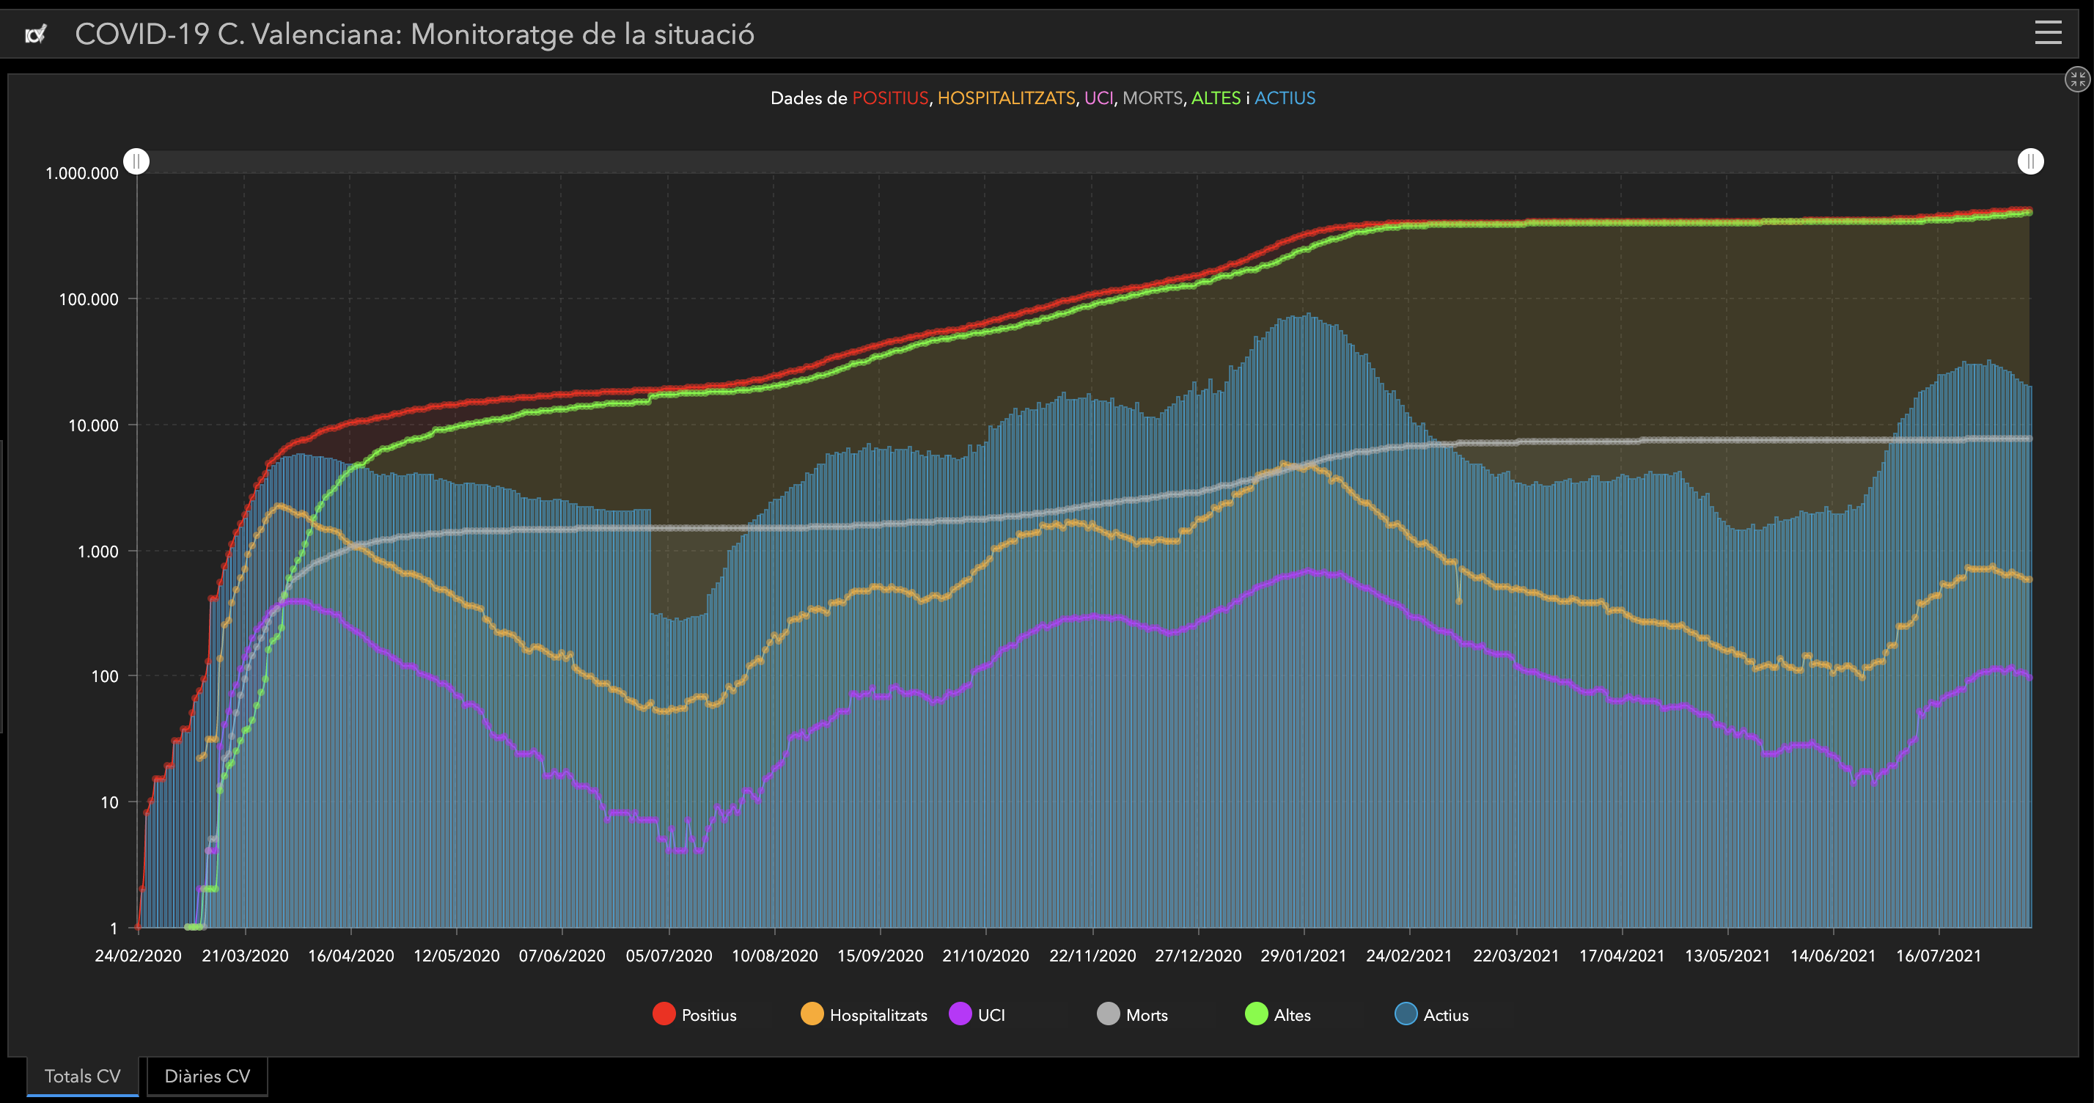Open the hamburger menu in header

tap(2048, 32)
